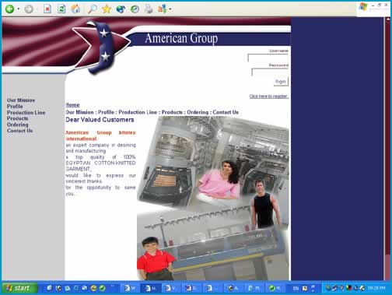Click the login button
This screenshot has width=392, height=295.
coord(281,82)
